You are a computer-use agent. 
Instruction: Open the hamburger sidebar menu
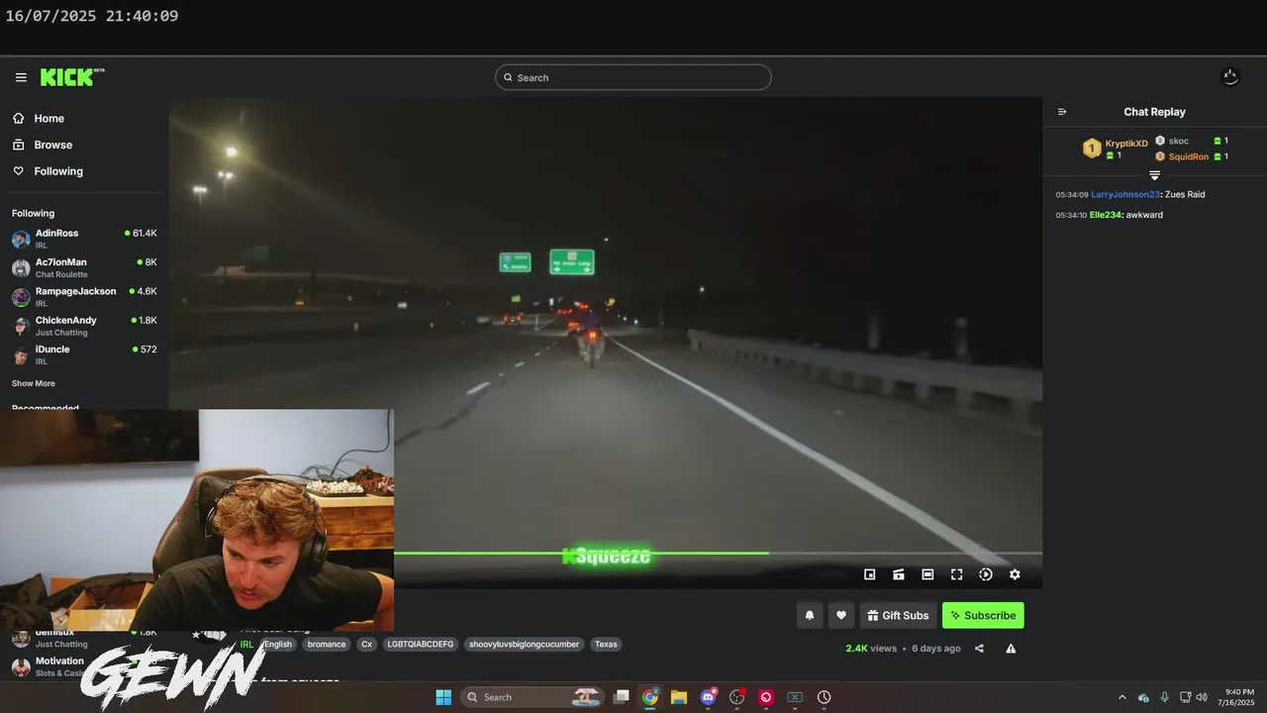point(21,77)
